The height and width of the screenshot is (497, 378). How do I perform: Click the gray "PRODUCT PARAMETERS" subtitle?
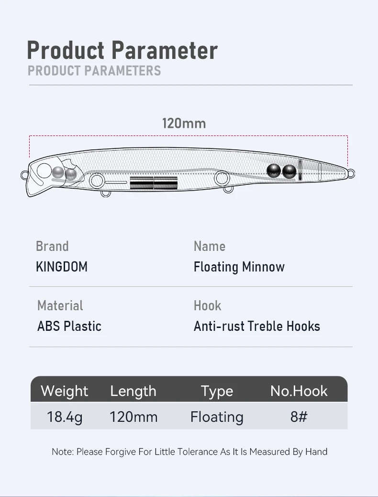(x=94, y=71)
